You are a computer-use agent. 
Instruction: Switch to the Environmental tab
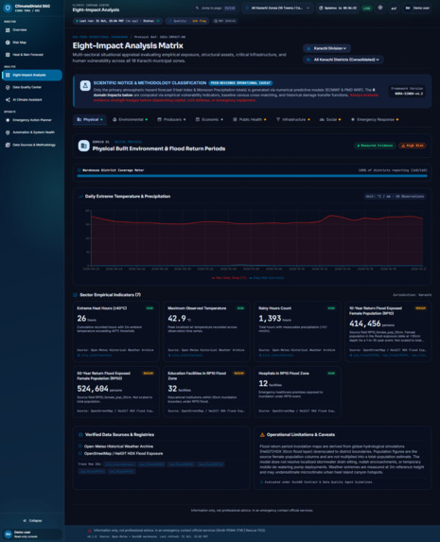tap(130, 119)
